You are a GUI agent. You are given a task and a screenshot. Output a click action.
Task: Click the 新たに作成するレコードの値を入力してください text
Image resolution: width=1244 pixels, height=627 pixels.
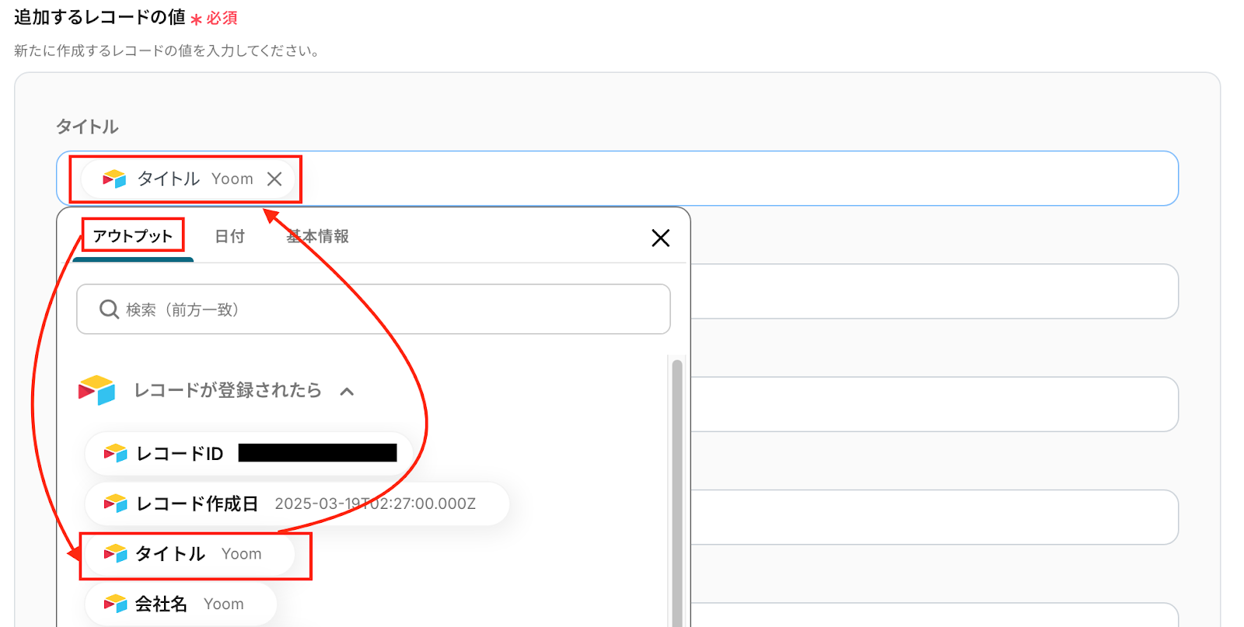pyautogui.click(x=167, y=51)
